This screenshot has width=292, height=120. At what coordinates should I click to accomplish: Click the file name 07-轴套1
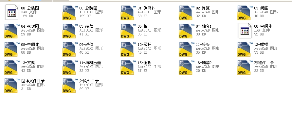[204, 26]
